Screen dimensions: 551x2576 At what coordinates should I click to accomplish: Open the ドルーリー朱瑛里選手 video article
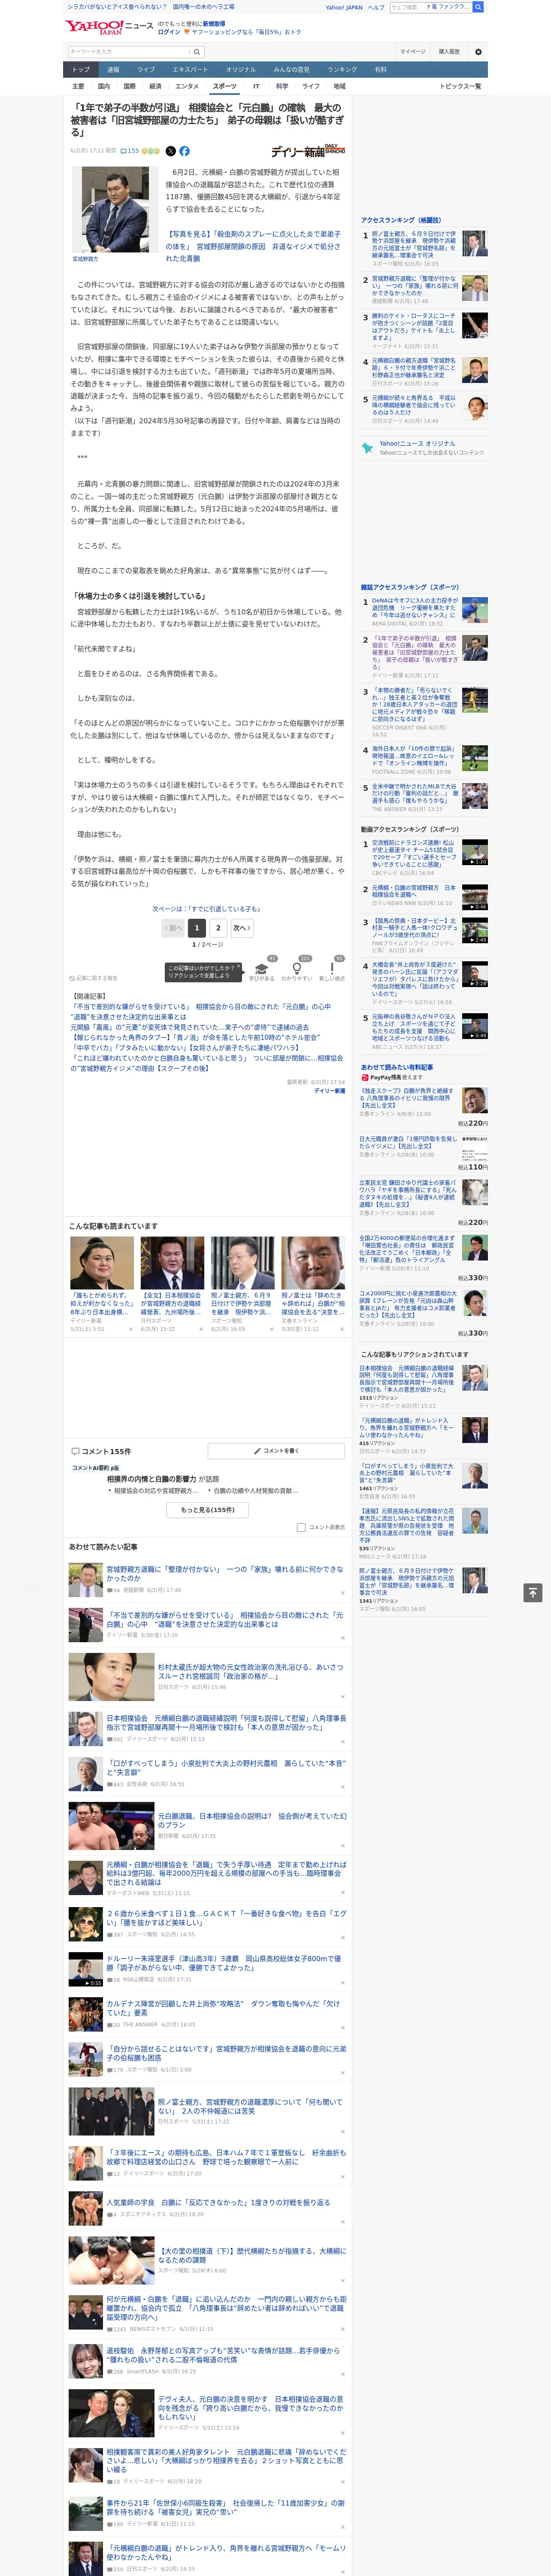223,1962
